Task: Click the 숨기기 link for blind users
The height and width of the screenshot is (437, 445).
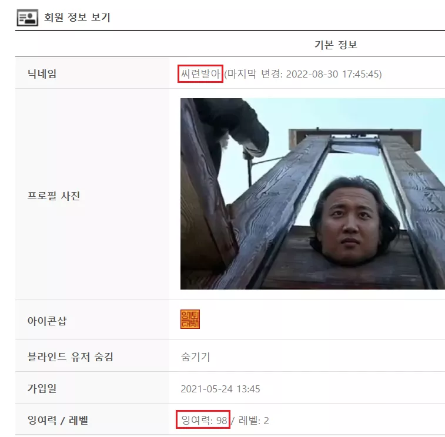Action: coord(195,357)
